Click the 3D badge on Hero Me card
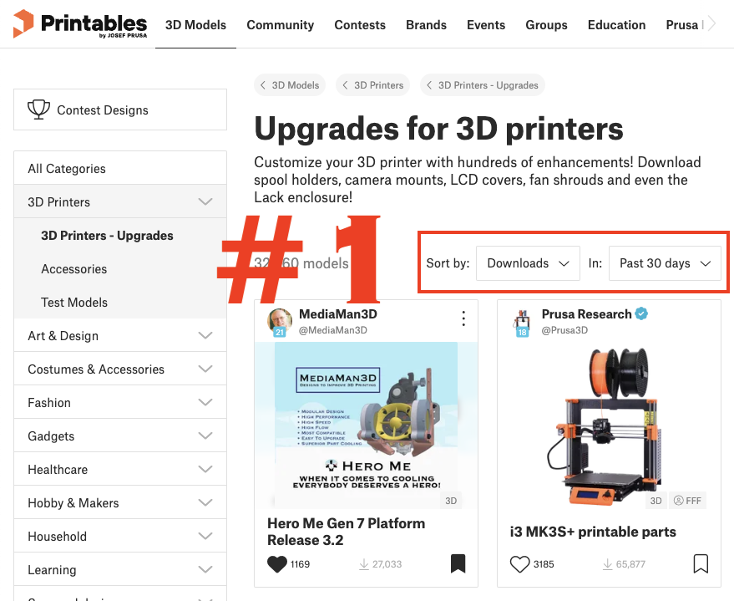Viewport: 734px width, 601px height. point(451,501)
